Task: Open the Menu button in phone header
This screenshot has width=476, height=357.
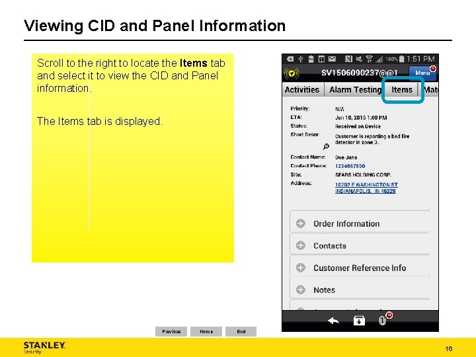Action: [422, 73]
